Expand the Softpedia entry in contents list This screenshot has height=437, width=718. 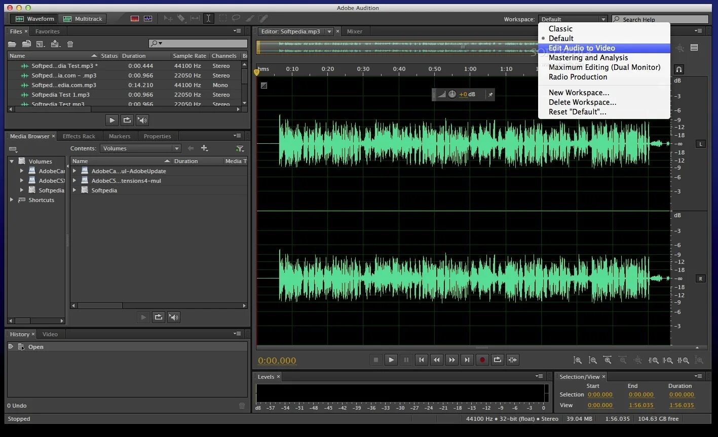click(74, 190)
